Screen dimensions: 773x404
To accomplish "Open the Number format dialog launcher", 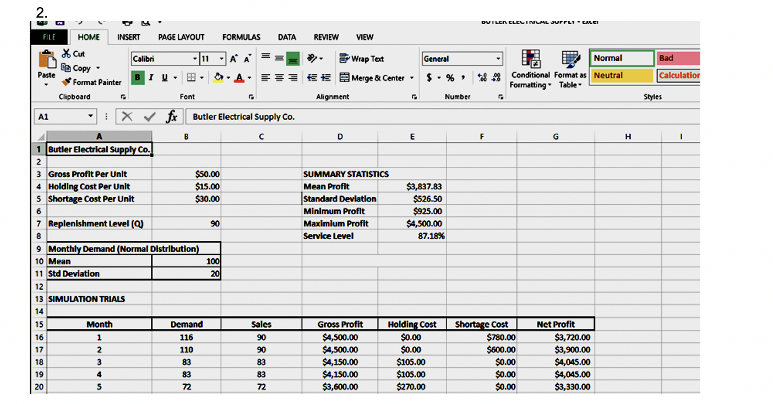I will (500, 97).
